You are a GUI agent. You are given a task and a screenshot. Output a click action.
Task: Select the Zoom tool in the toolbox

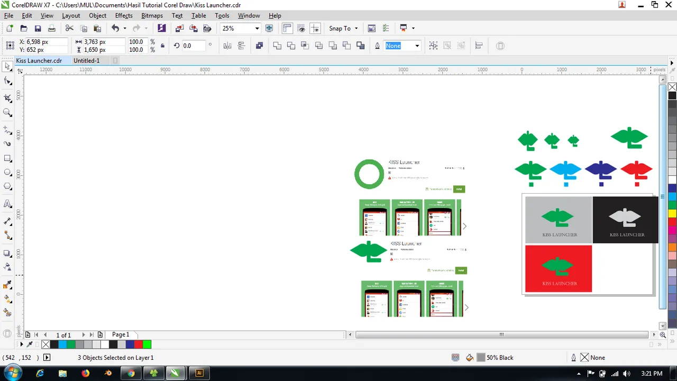click(7, 112)
